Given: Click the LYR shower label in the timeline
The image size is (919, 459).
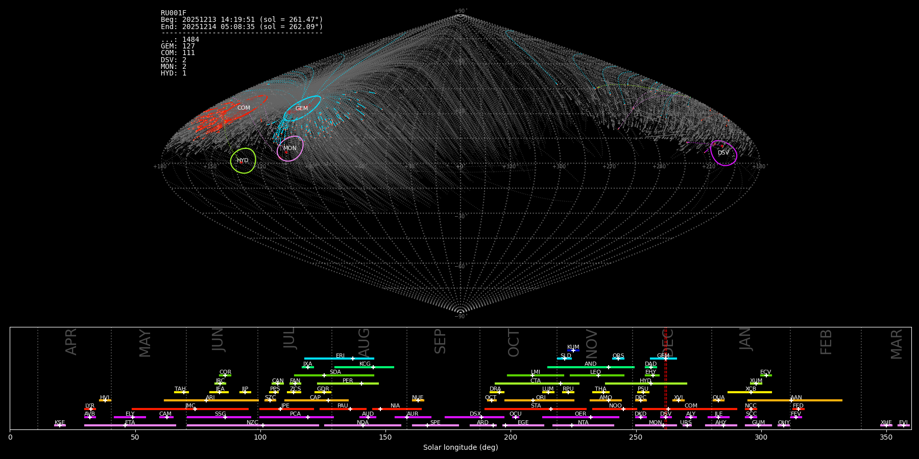Looking at the screenshot, I should pyautogui.click(x=90, y=405).
